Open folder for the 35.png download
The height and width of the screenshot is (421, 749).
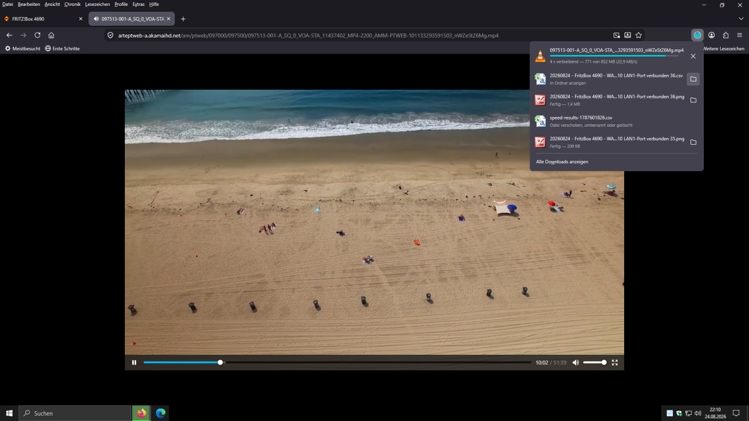(x=693, y=142)
